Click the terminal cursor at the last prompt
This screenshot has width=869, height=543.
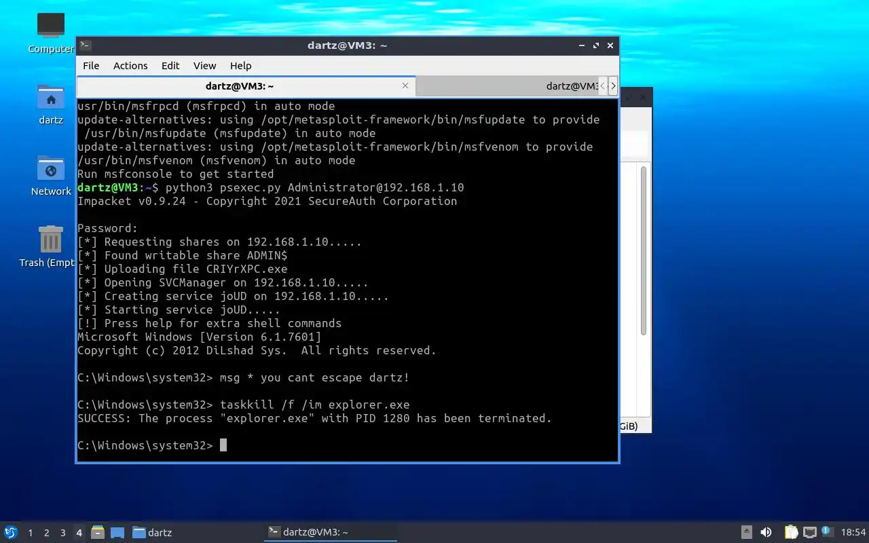click(x=223, y=445)
